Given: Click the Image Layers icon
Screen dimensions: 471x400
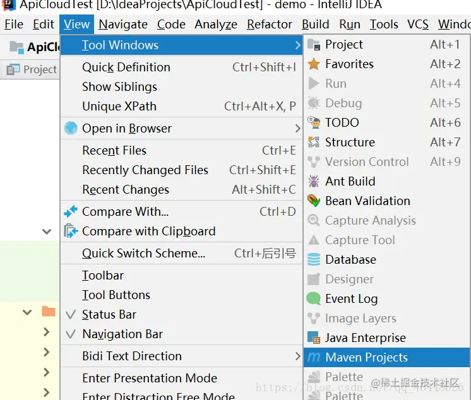Looking at the screenshot, I should [x=314, y=318].
